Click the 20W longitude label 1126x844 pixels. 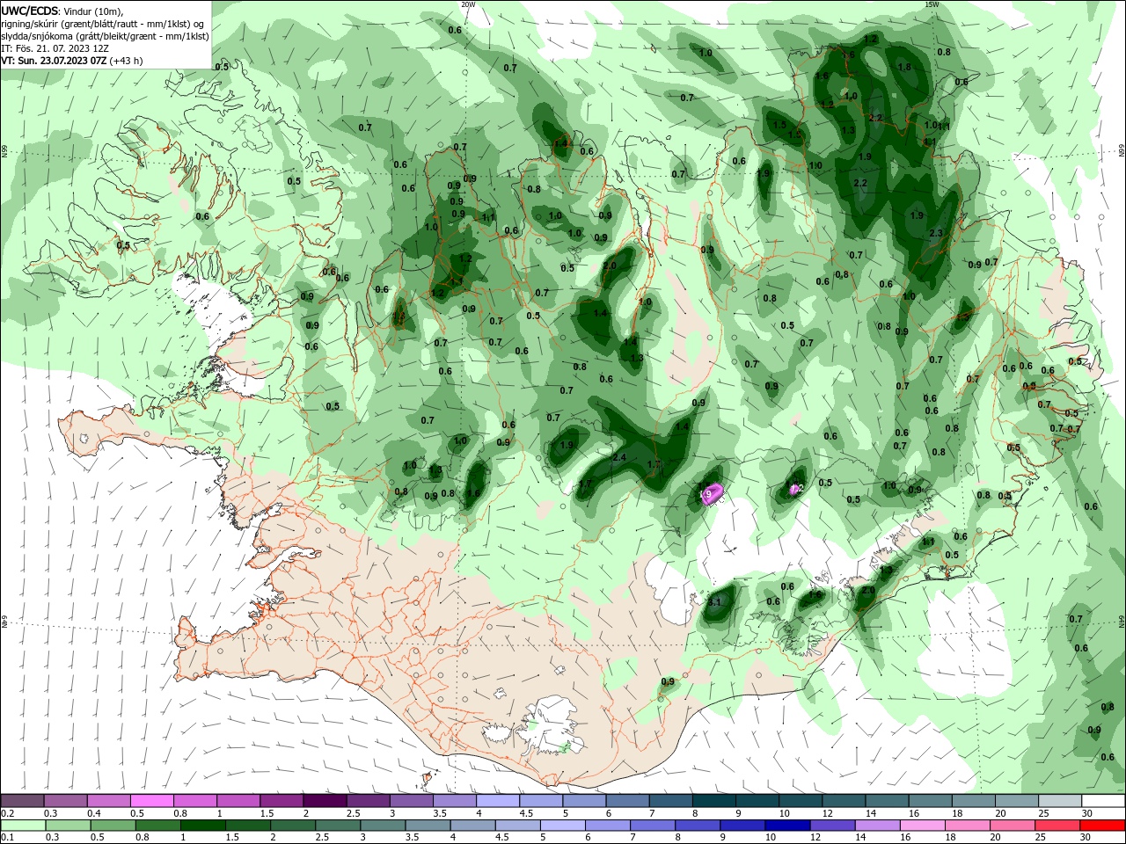click(x=468, y=4)
